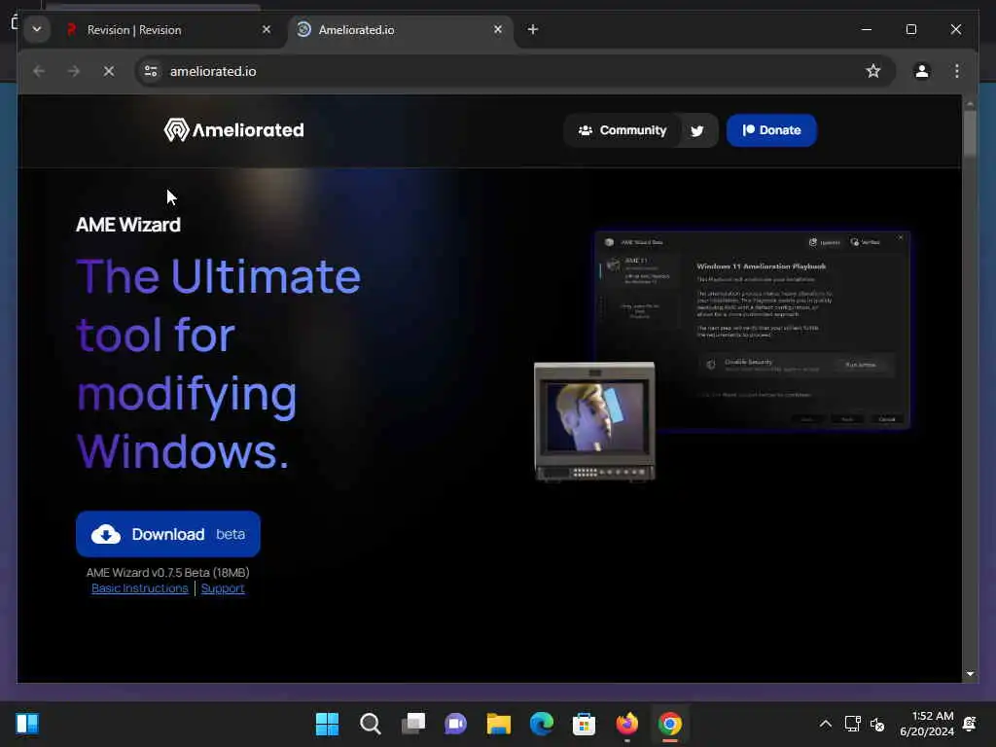Open the Community button
996x747 pixels.
[x=622, y=130]
